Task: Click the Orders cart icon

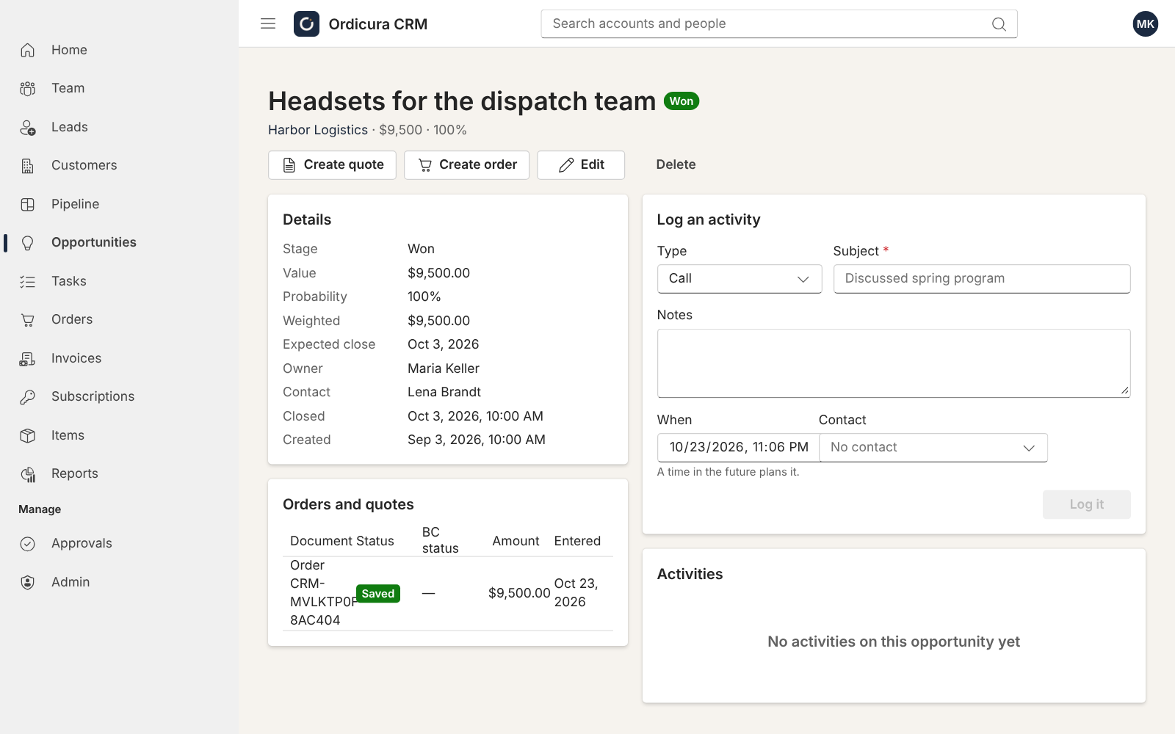Action: coord(28,320)
